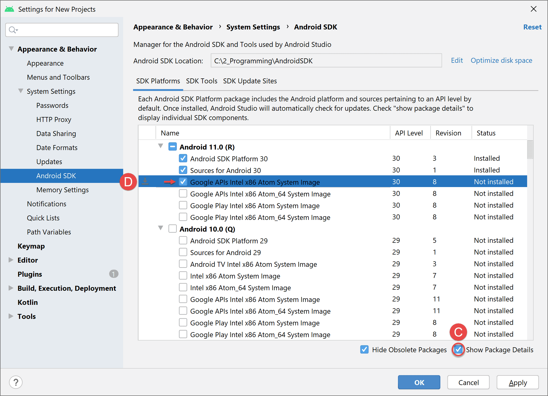Expand the Editor section arrow
The image size is (548, 396).
(11, 260)
